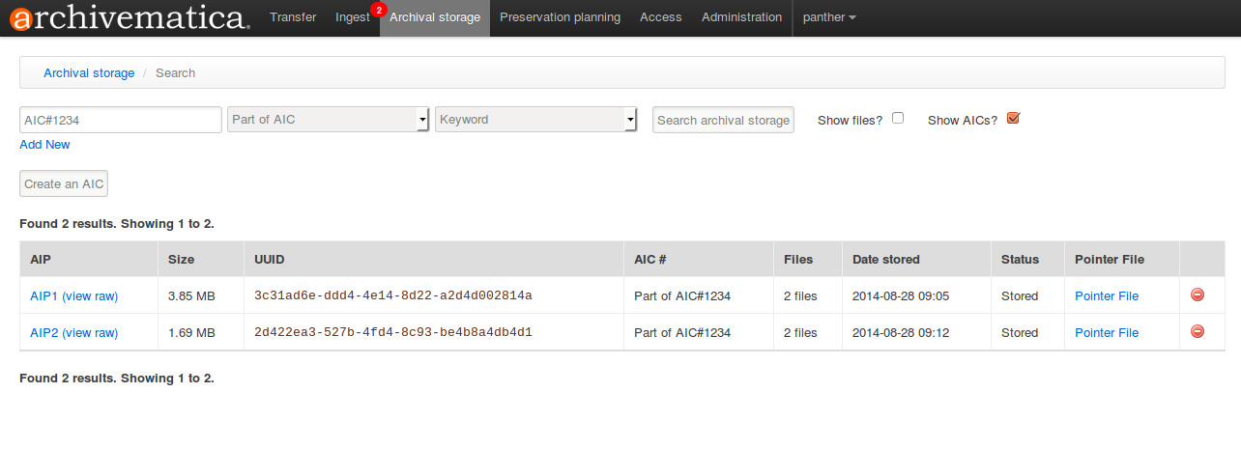Click the Ingest notification badge
This screenshot has height=449, width=1241.
click(x=377, y=10)
